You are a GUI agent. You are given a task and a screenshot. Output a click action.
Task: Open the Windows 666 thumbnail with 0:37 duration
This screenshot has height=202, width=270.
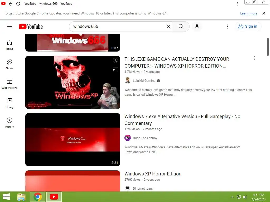[73, 43]
